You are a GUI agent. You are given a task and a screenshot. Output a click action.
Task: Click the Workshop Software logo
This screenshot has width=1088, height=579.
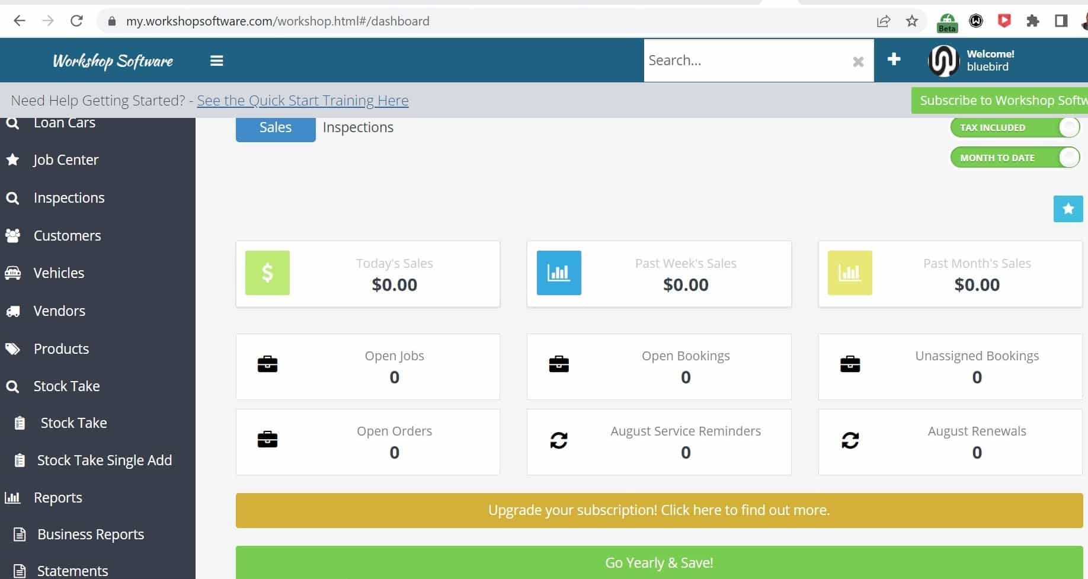(x=113, y=61)
